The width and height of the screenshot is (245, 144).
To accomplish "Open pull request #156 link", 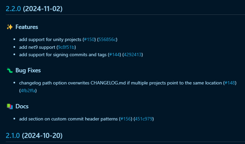I will 126,119.
